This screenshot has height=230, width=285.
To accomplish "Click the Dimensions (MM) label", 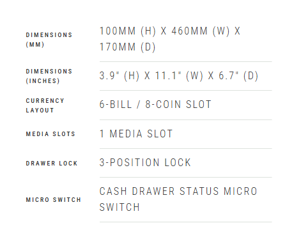I will (x=49, y=40).
